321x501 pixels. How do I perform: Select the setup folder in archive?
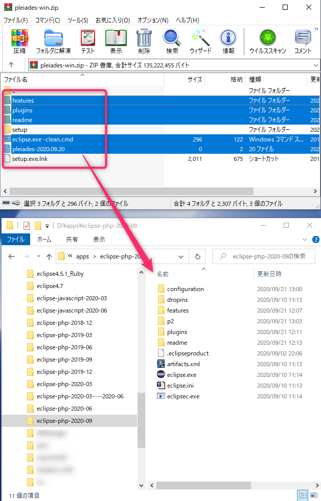point(19,130)
